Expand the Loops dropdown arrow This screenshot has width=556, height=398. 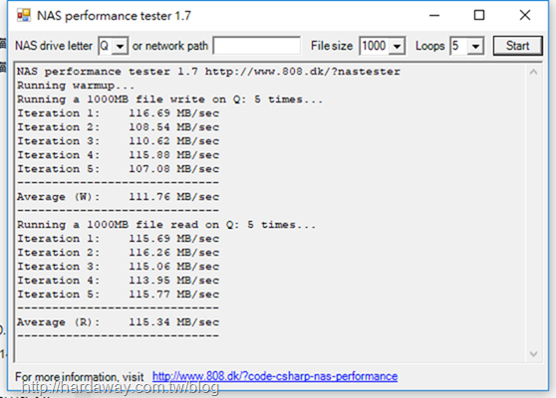tap(475, 46)
